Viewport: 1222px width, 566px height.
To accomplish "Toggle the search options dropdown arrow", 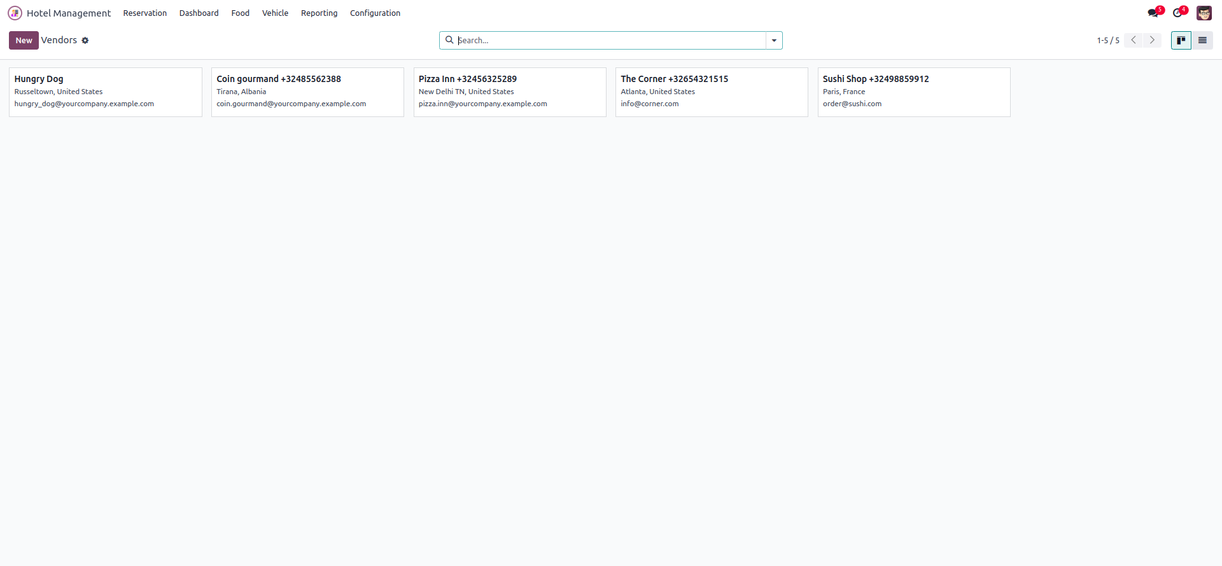I will click(774, 40).
